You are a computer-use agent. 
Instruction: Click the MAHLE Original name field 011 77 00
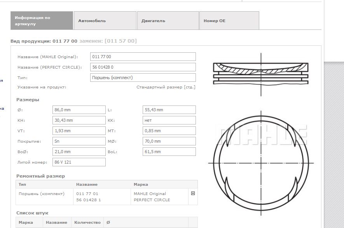click(143, 57)
